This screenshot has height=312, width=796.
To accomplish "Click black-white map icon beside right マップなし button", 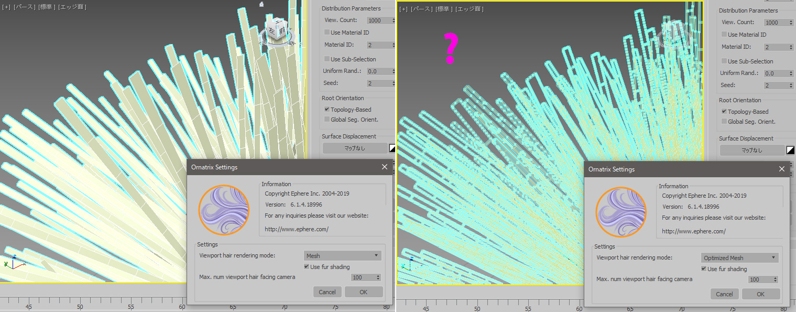I will click(x=790, y=150).
